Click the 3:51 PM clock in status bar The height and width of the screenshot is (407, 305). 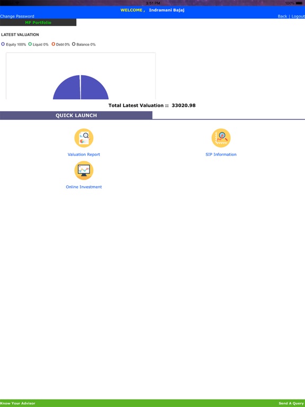pos(152,3)
